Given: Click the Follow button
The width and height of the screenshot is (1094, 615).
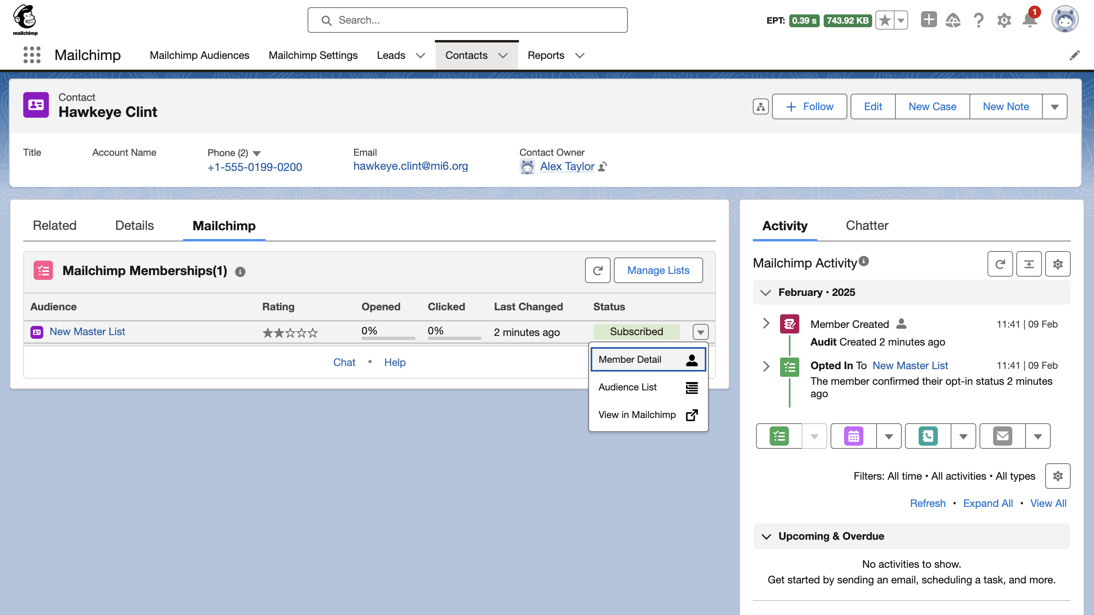Looking at the screenshot, I should pyautogui.click(x=809, y=107).
